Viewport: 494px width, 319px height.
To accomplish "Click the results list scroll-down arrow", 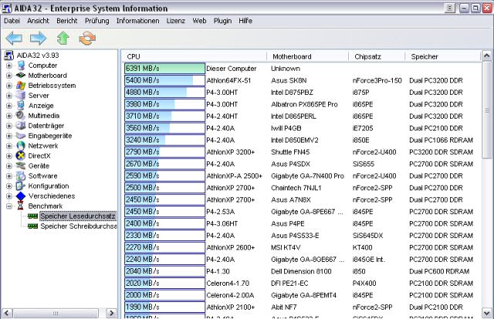I will tap(487, 313).
